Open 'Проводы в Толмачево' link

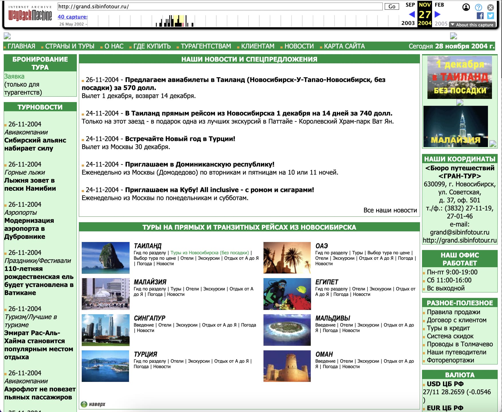point(460,344)
